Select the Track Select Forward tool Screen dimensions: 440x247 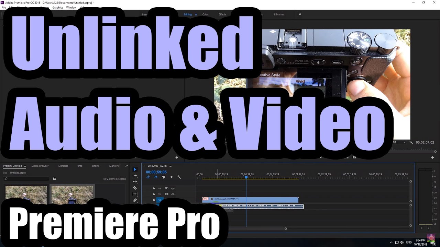tap(135, 175)
